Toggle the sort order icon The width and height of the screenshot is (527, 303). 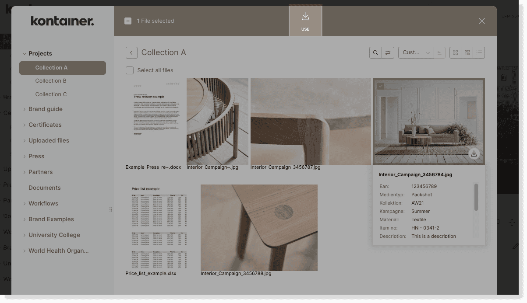(439, 52)
